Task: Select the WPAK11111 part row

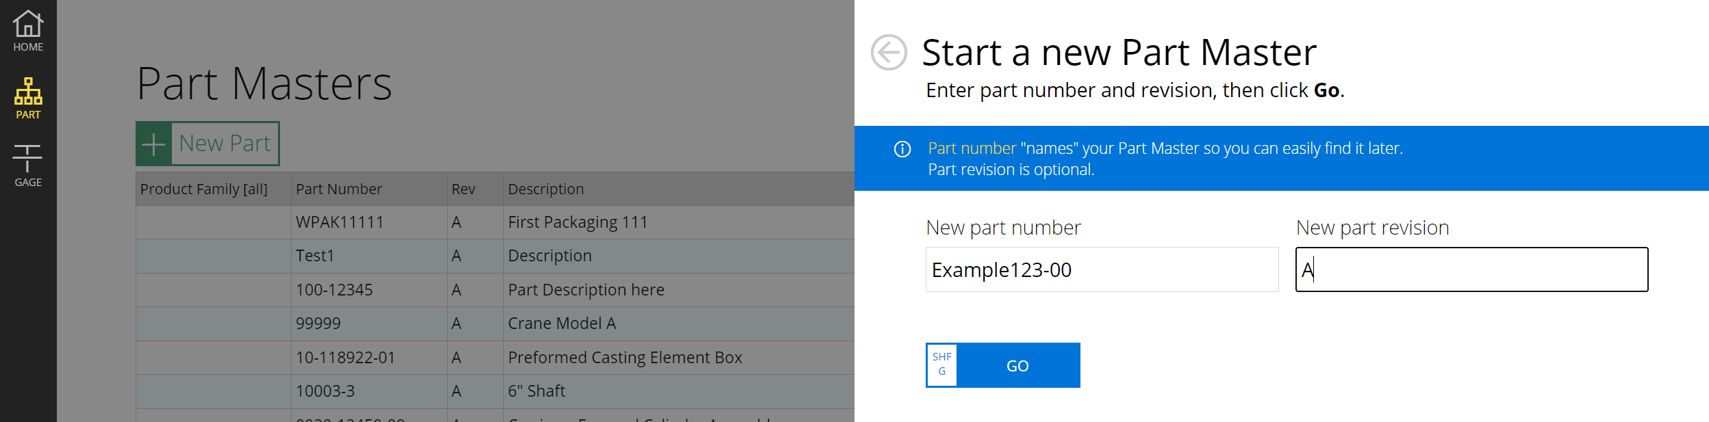Action: pos(340,222)
